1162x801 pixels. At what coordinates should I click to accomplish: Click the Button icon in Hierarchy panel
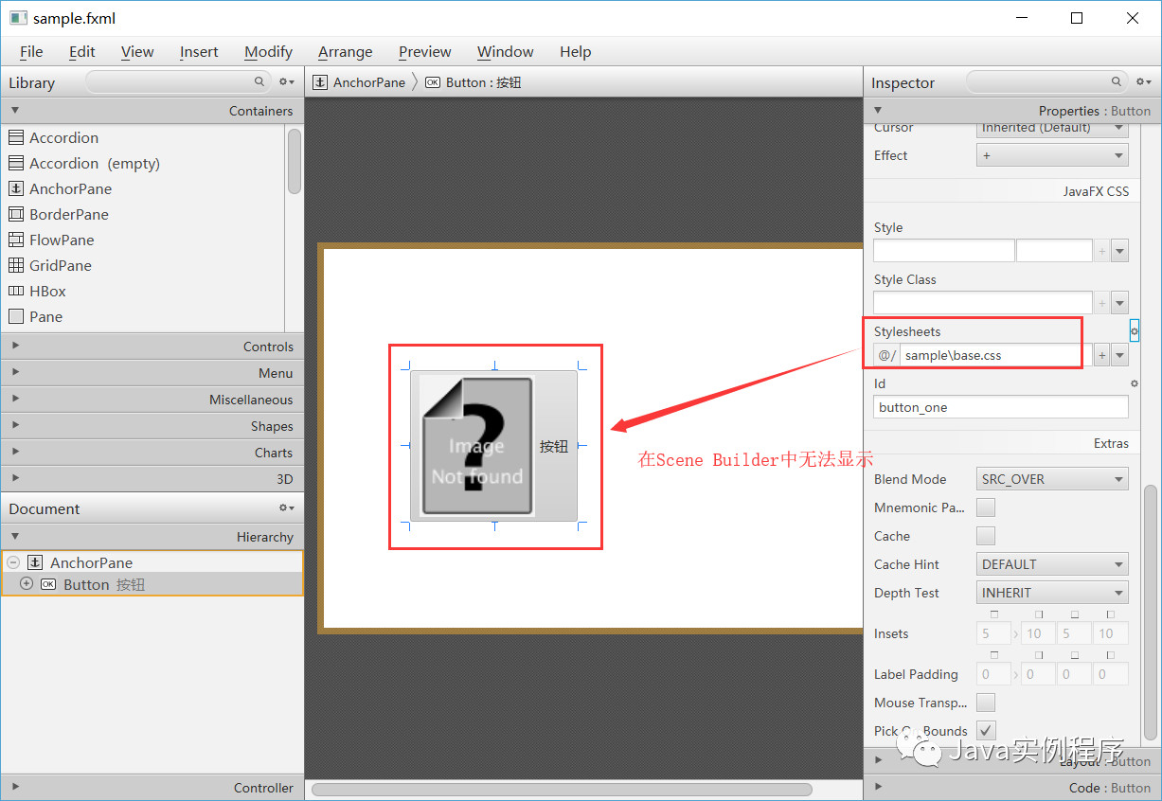click(47, 584)
